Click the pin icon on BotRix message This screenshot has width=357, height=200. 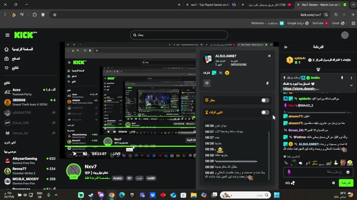(342, 78)
